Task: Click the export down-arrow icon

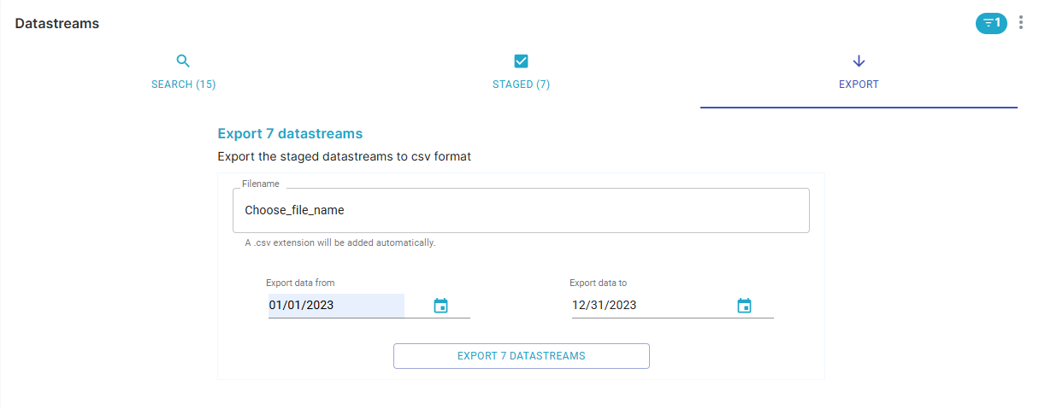Action: (859, 61)
